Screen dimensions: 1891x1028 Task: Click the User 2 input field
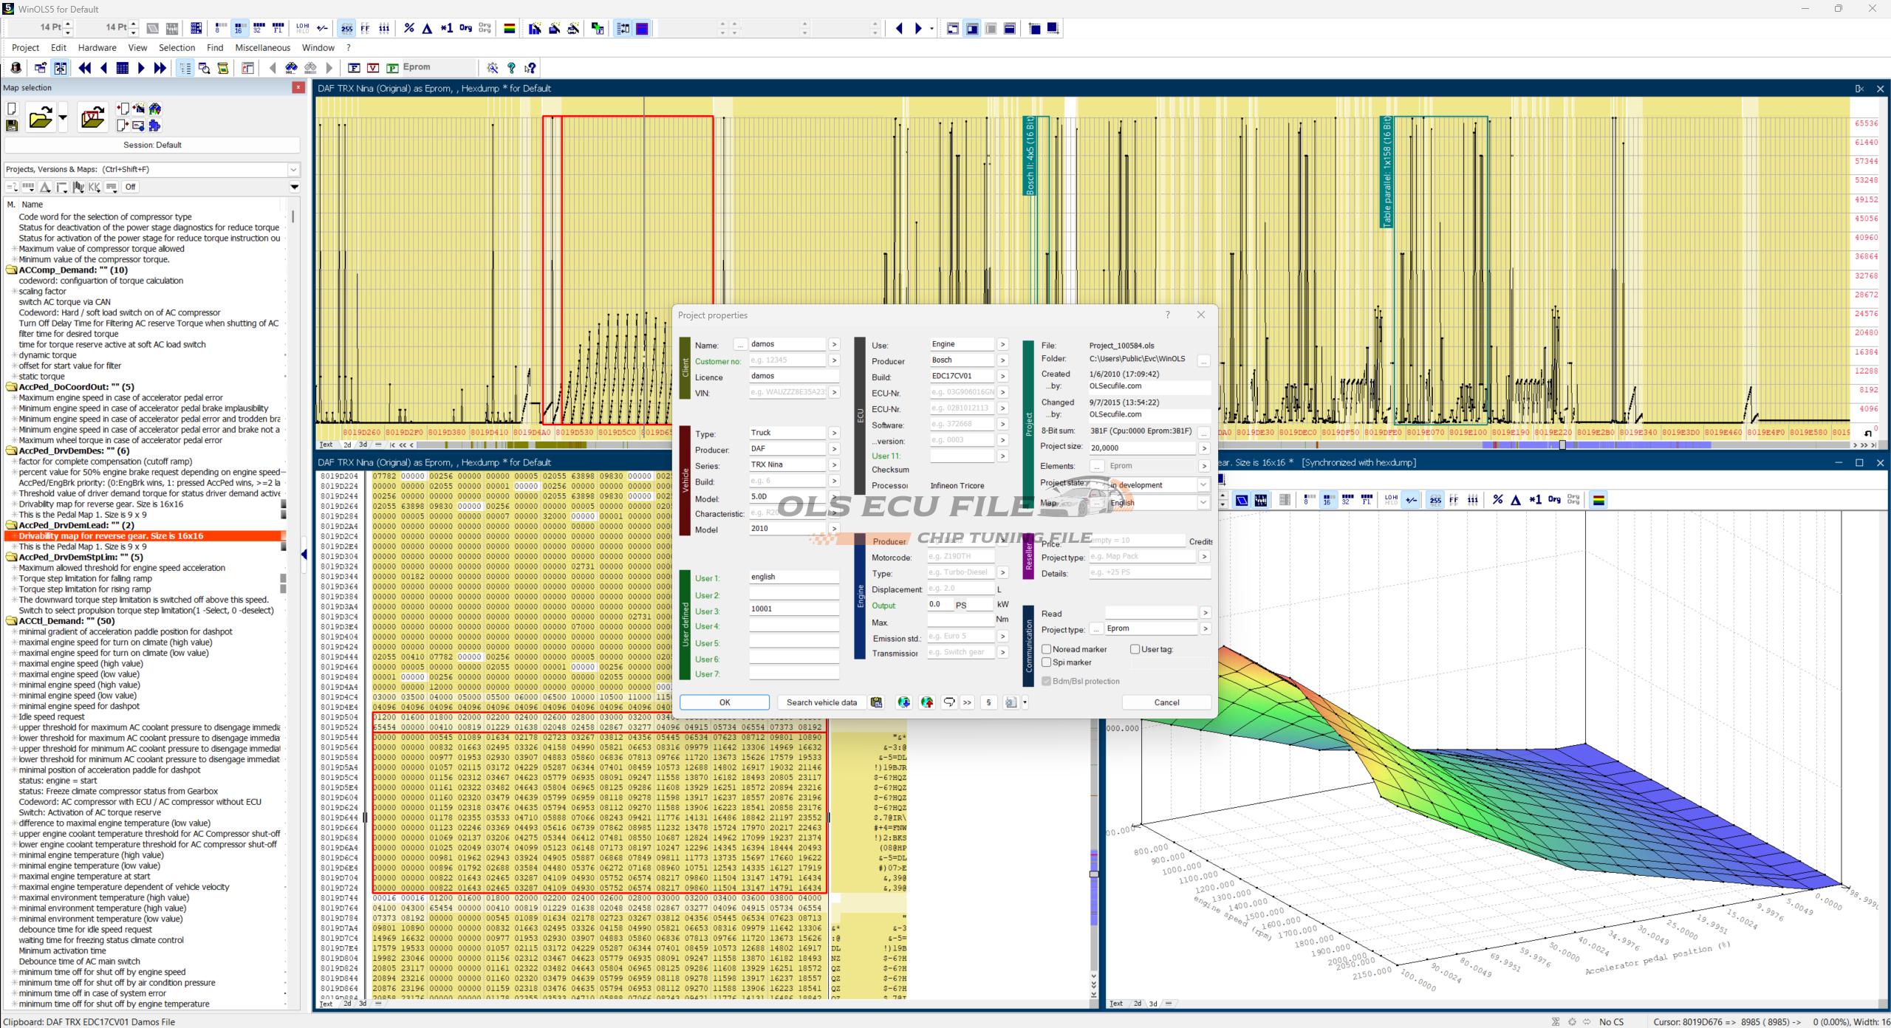tap(793, 594)
